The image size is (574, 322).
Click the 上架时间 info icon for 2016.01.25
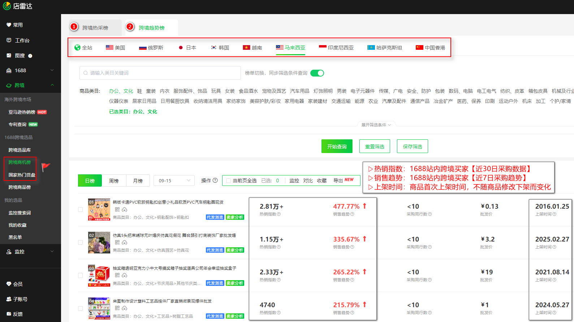[x=554, y=214]
